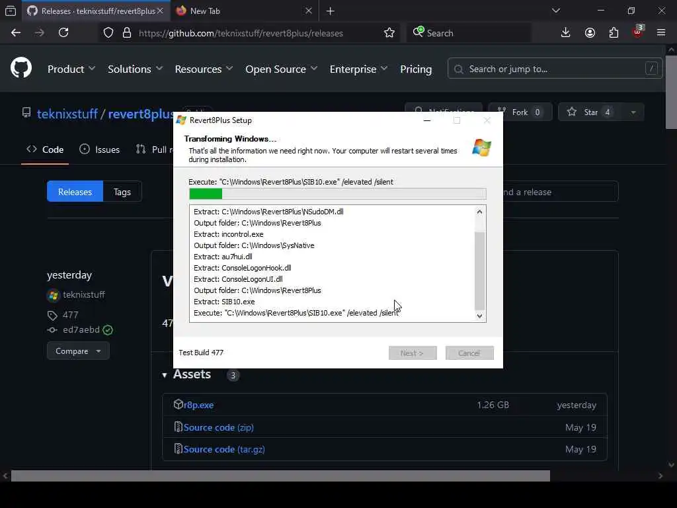This screenshot has height=508, width=677.
Task: Click the Source code tar.gz file icon
Action: (178, 449)
